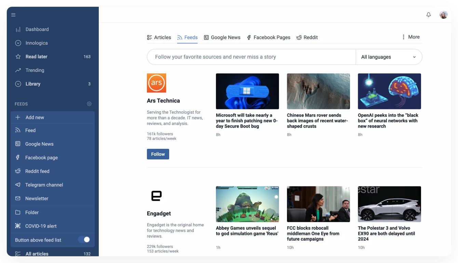Viewport: 458px width, 263px height.
Task: Open FCC blocks robocall article headline
Action: (x=313, y=233)
